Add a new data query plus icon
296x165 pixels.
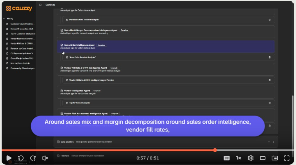(x=269, y=142)
